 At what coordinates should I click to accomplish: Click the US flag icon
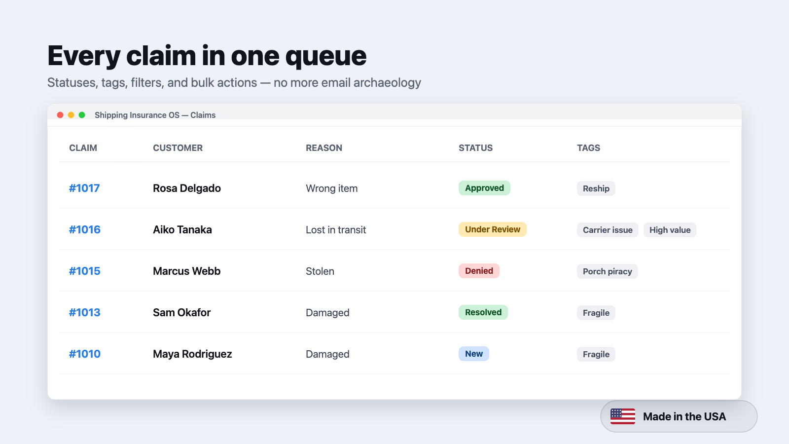(623, 416)
